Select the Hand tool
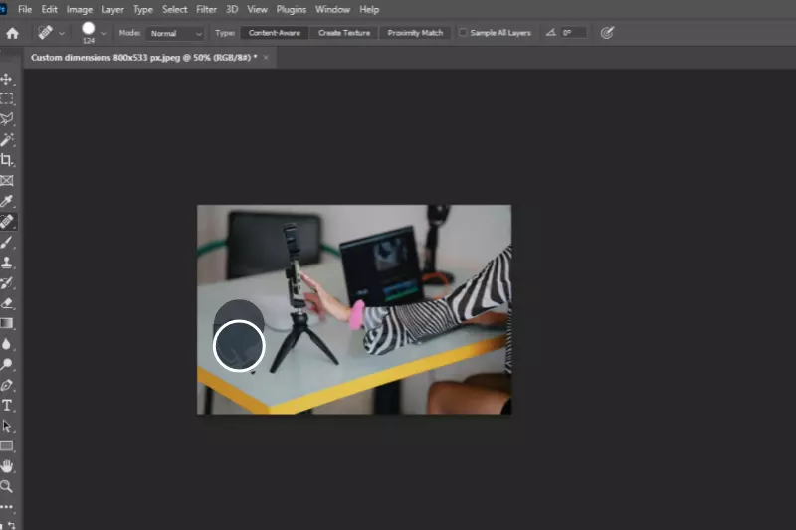 [x=7, y=466]
